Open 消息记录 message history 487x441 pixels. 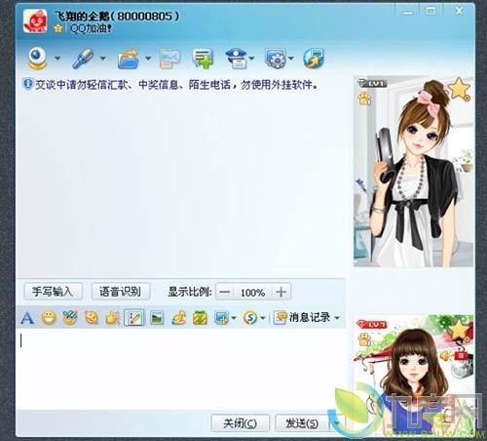coord(302,317)
